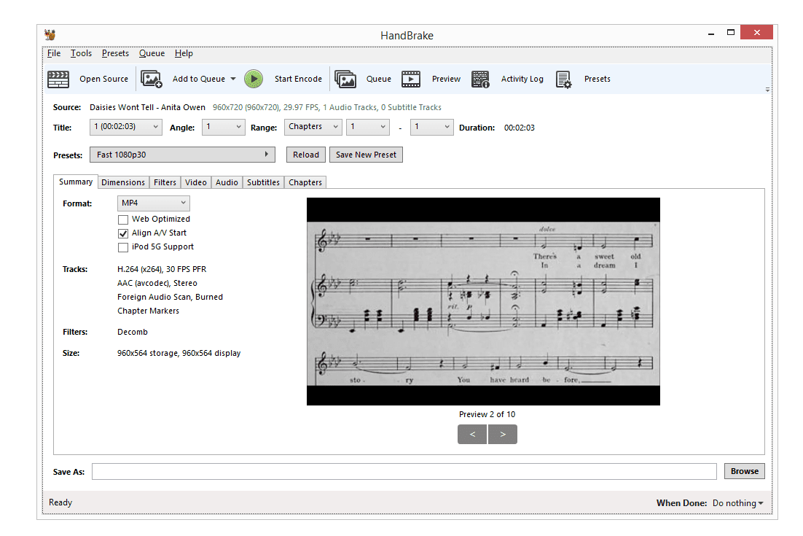Click the Browse button

tap(744, 471)
